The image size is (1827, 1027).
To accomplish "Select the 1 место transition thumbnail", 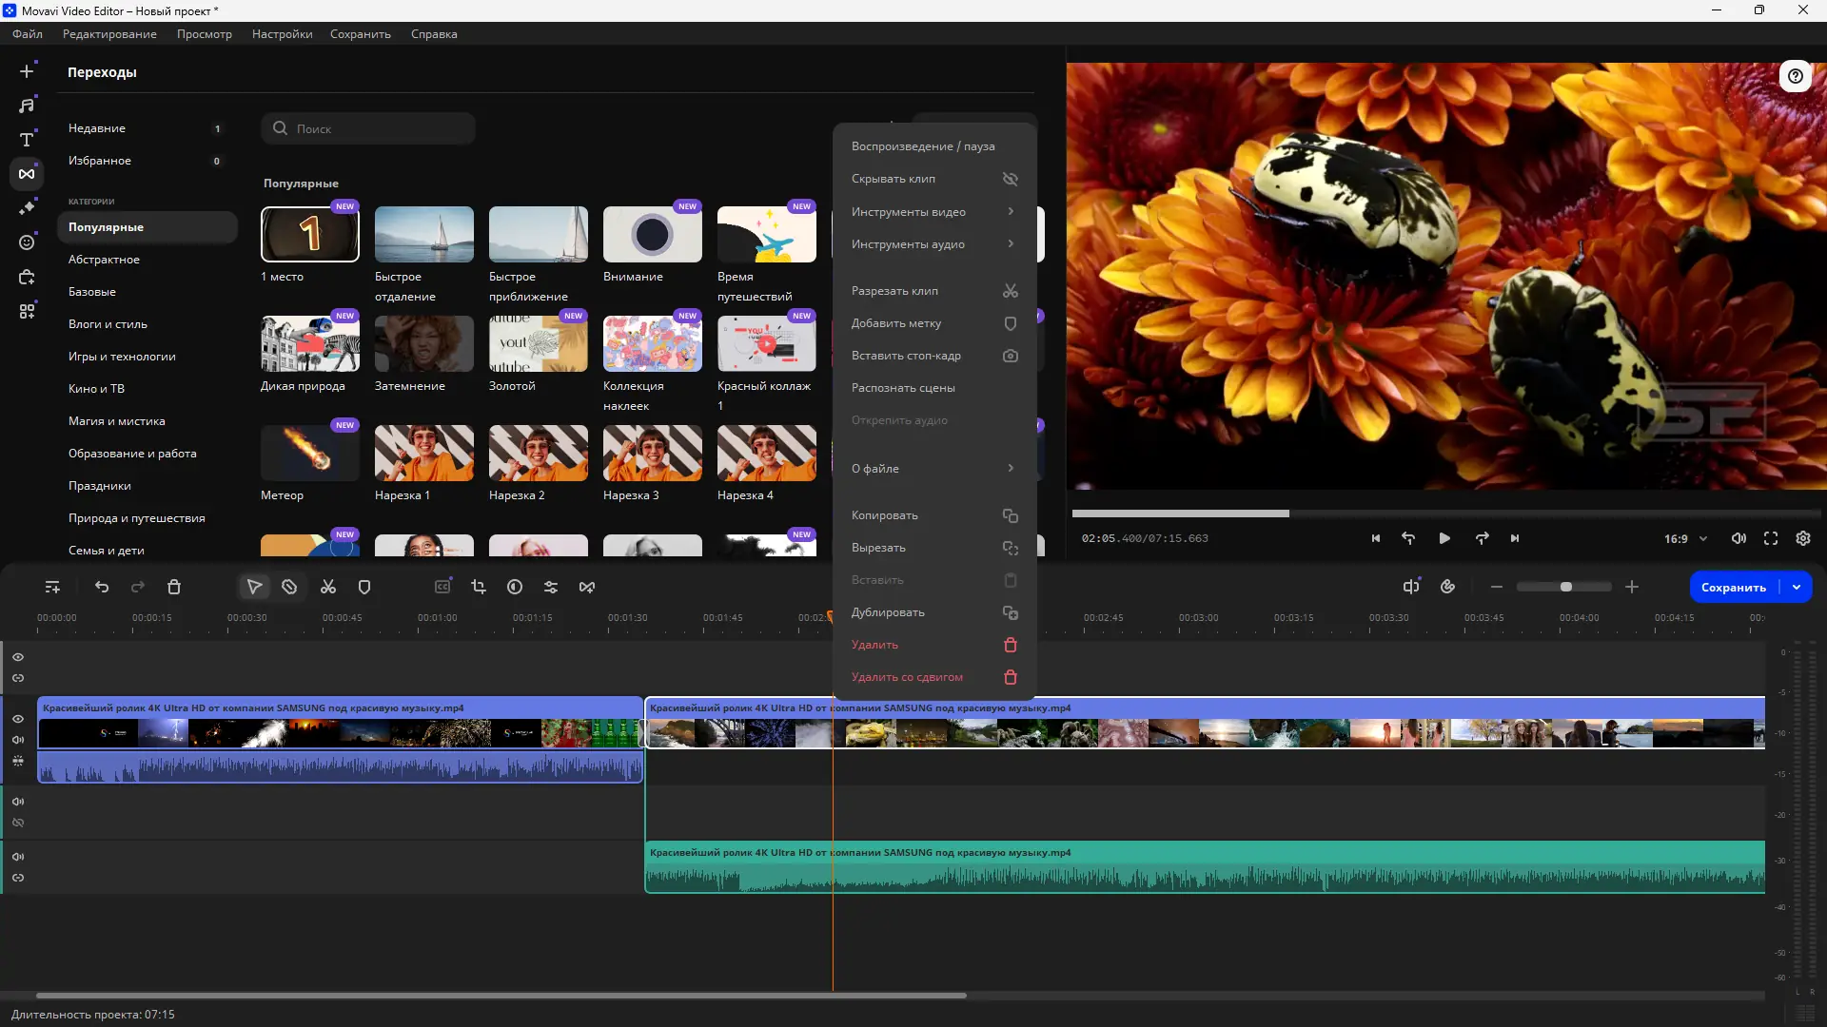I will pyautogui.click(x=309, y=234).
